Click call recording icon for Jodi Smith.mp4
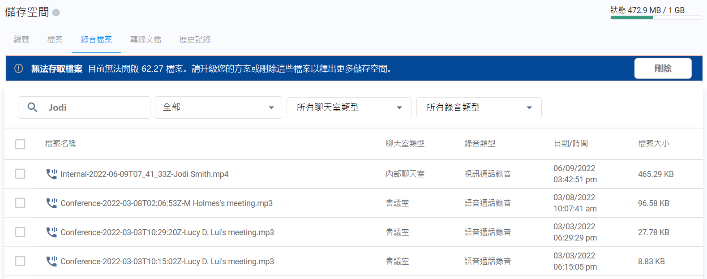 point(51,174)
